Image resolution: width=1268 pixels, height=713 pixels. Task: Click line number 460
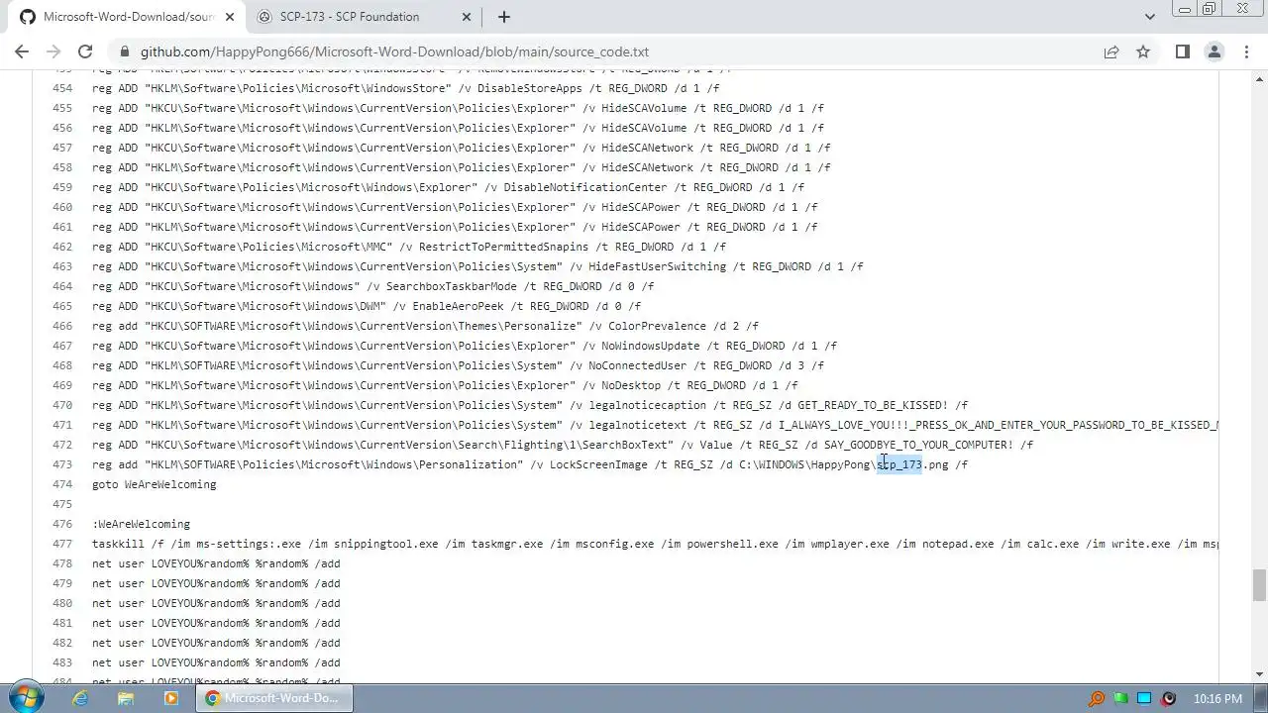click(x=61, y=207)
